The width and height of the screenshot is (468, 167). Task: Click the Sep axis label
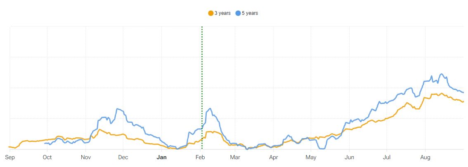10,157
